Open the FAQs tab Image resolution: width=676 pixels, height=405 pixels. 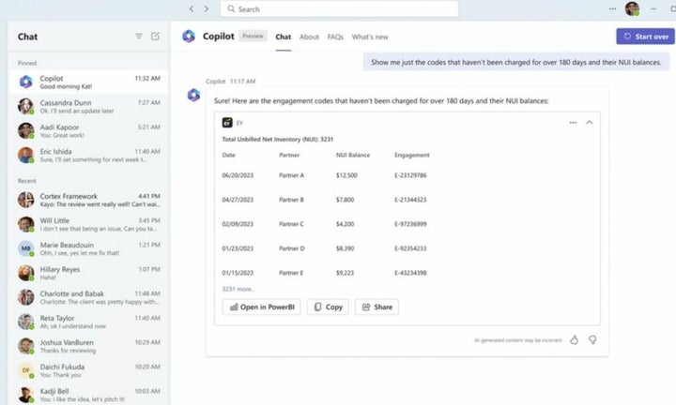point(335,37)
